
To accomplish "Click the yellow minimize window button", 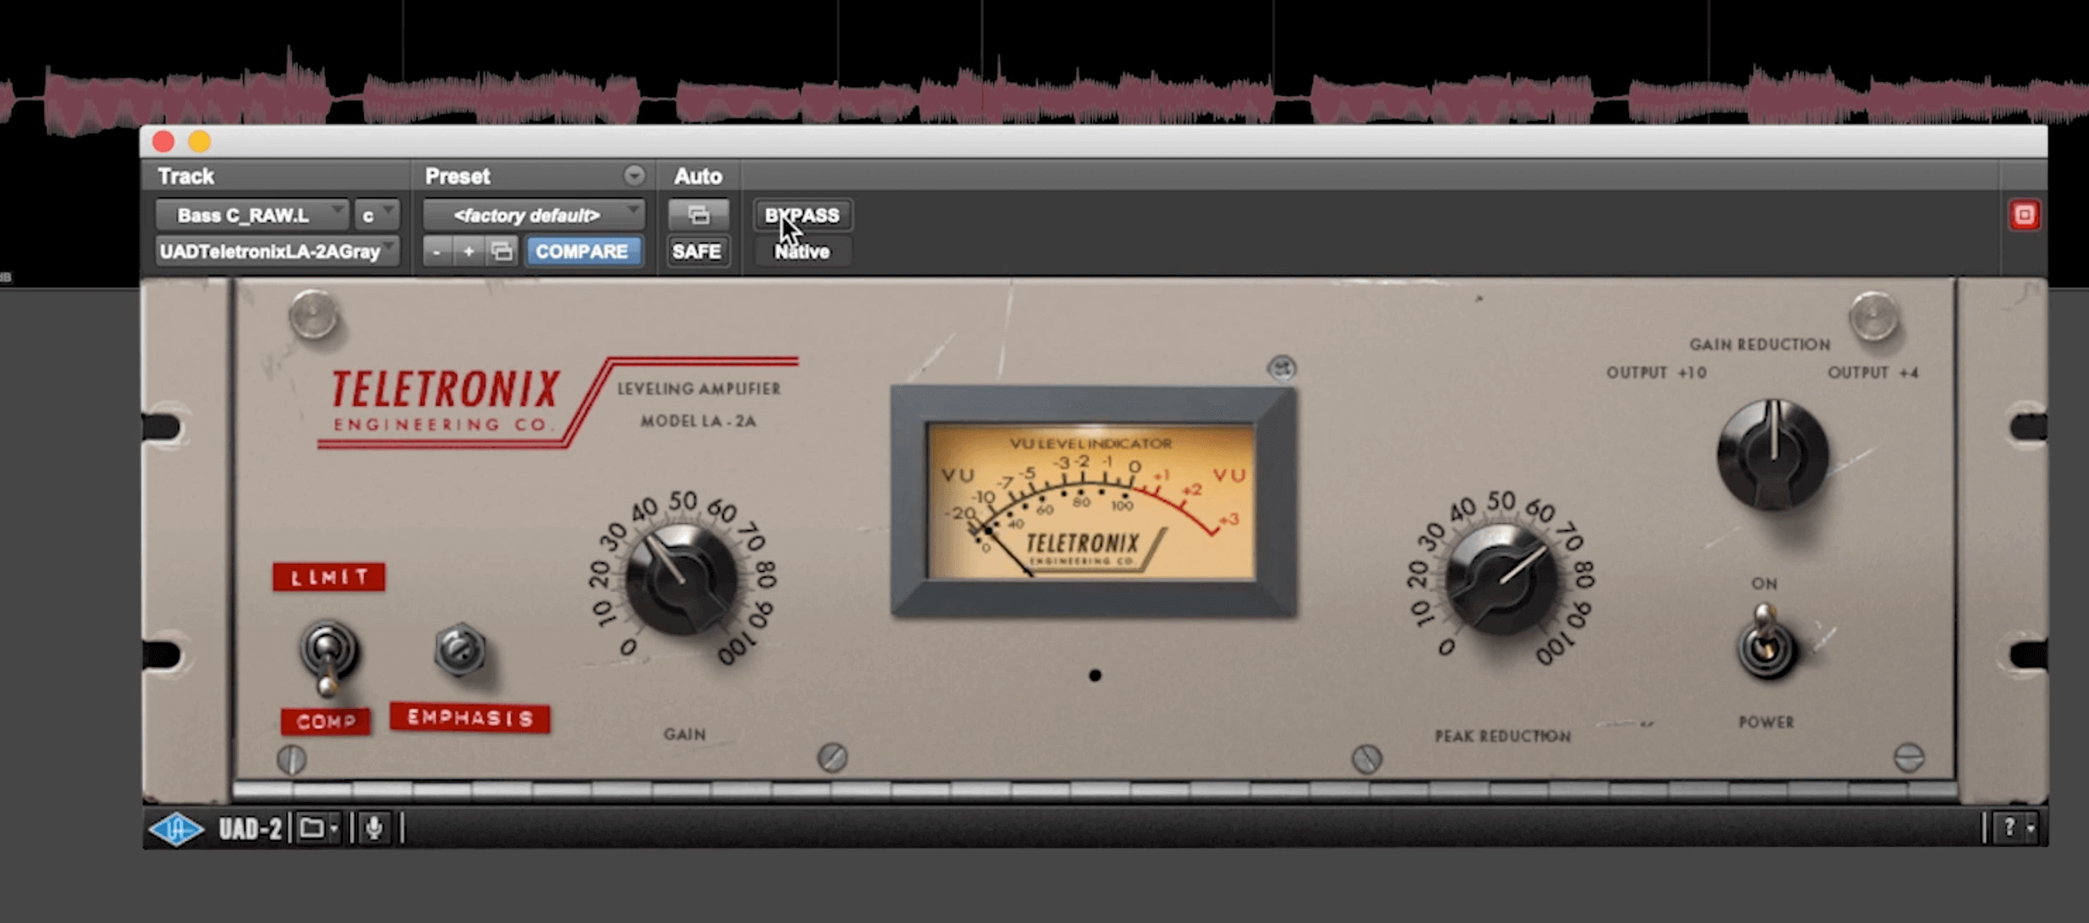I will [x=199, y=141].
